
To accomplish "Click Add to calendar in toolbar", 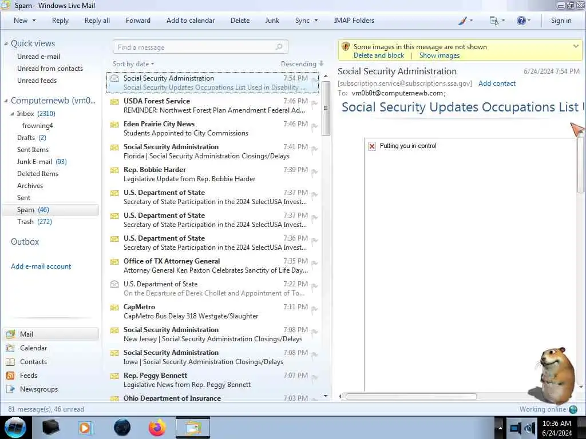I will click(191, 21).
